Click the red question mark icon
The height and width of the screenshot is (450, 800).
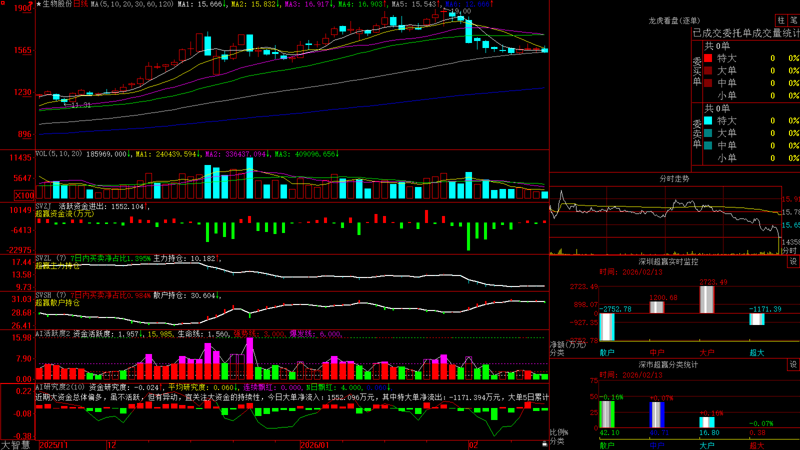(x=30, y=3)
